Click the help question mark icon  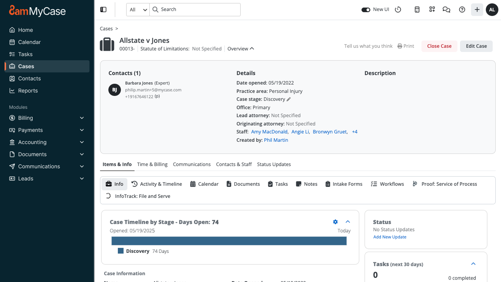pyautogui.click(x=462, y=10)
